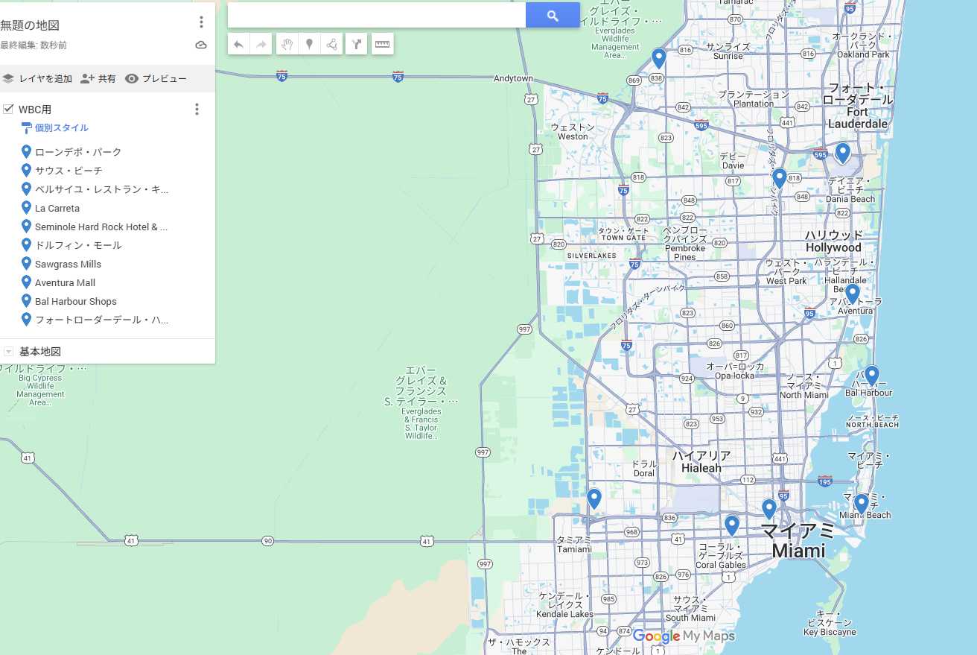Click the undo arrow in toolbar
977x655 pixels.
tap(238, 45)
